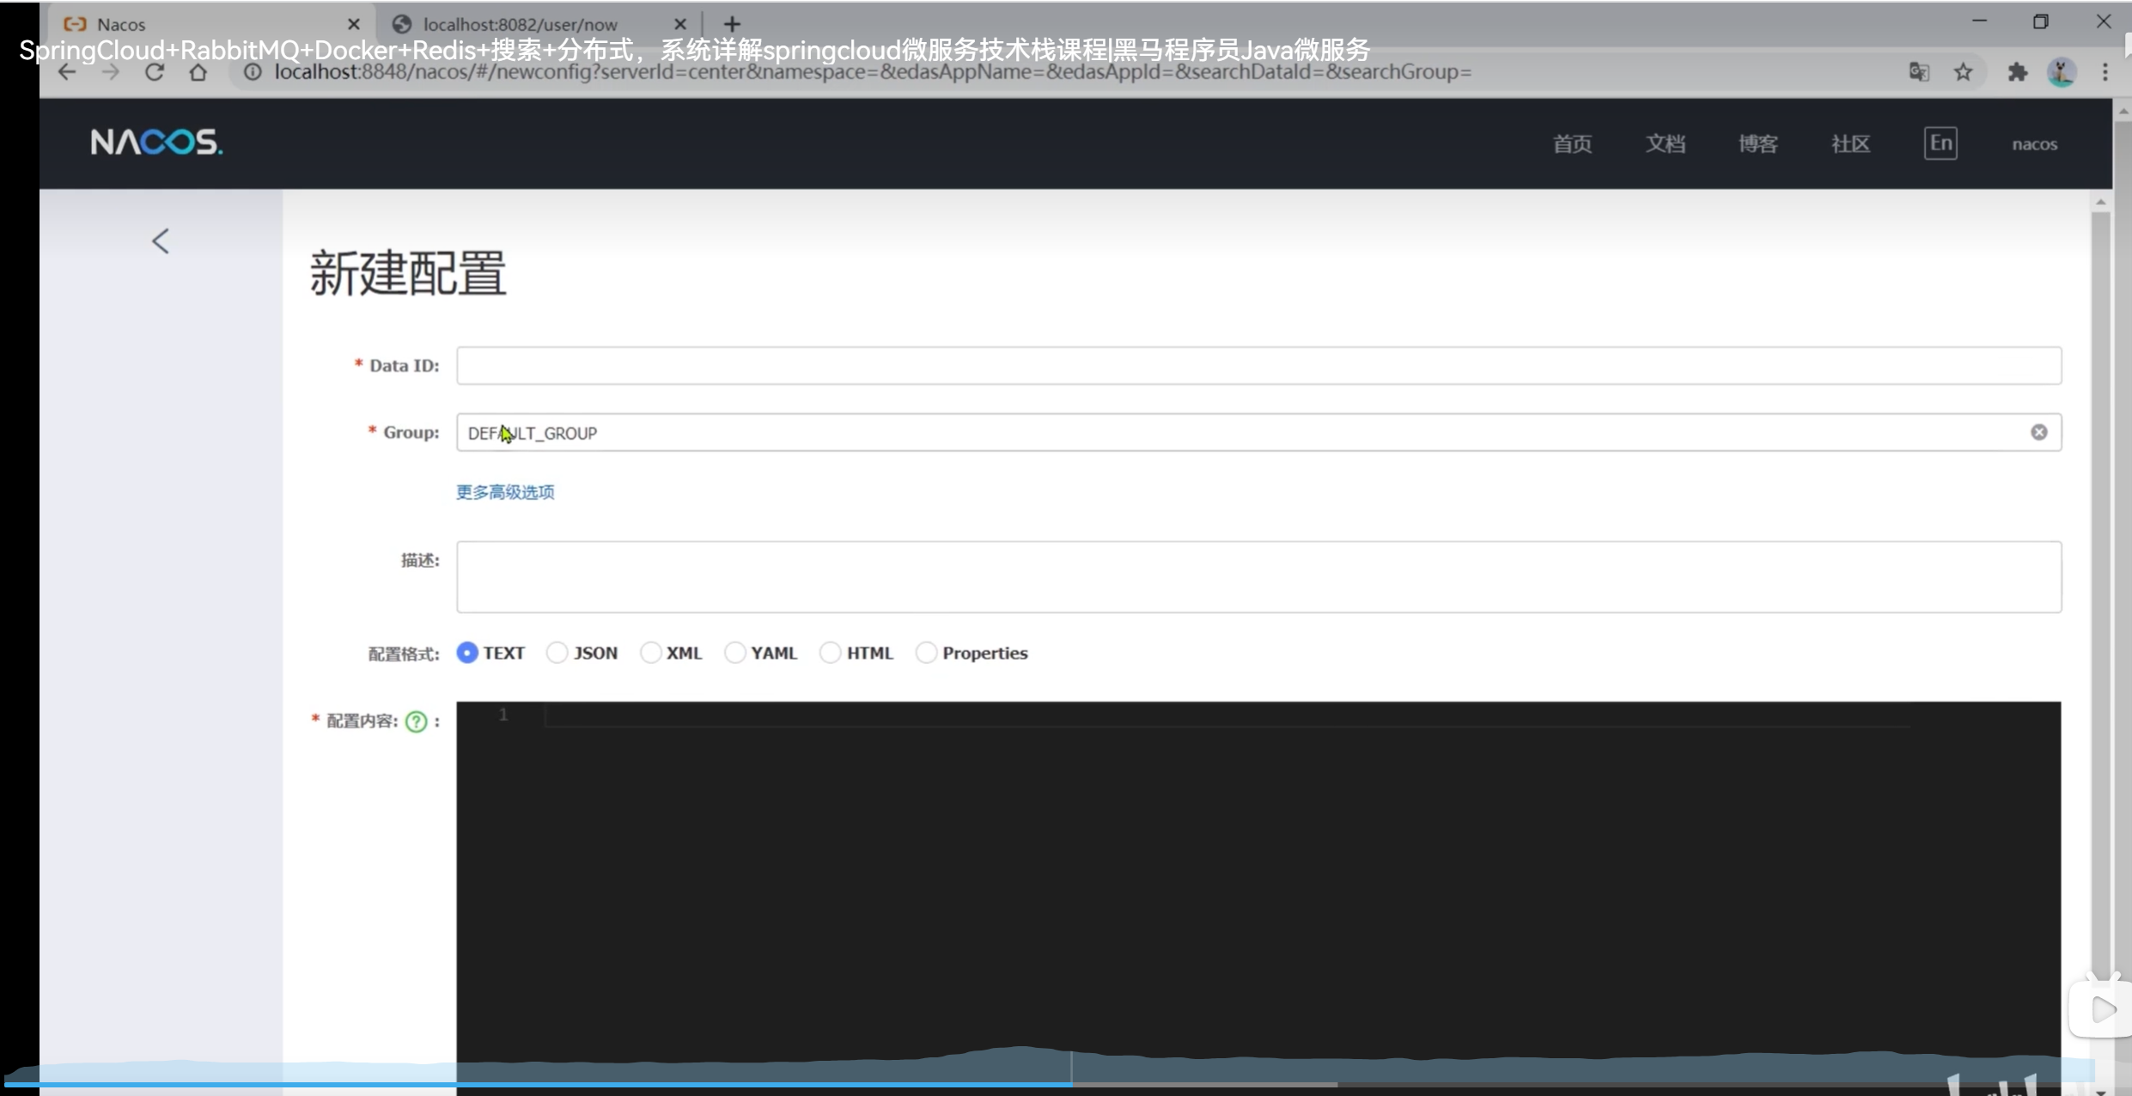
Task: Click the browser reload icon
Action: pos(155,72)
